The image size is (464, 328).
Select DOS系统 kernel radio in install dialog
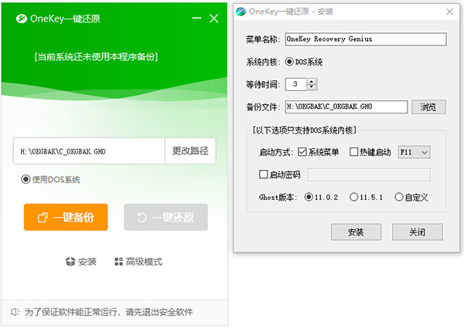click(289, 62)
